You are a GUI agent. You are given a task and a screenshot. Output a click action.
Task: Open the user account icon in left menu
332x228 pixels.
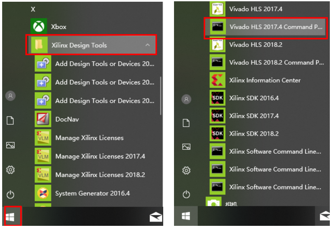[x=10, y=96]
